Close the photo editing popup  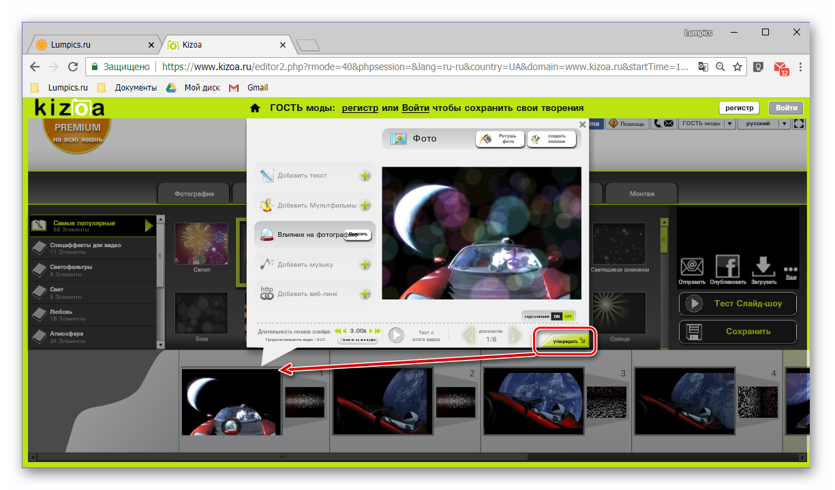(x=582, y=125)
